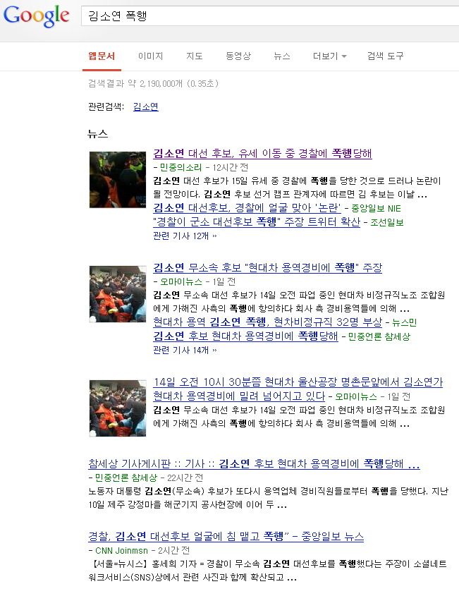Open 검색 도구 options

tap(385, 56)
